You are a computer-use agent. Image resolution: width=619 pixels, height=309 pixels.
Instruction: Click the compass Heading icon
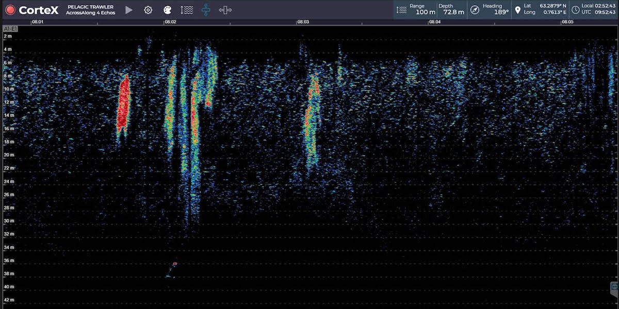(x=475, y=10)
